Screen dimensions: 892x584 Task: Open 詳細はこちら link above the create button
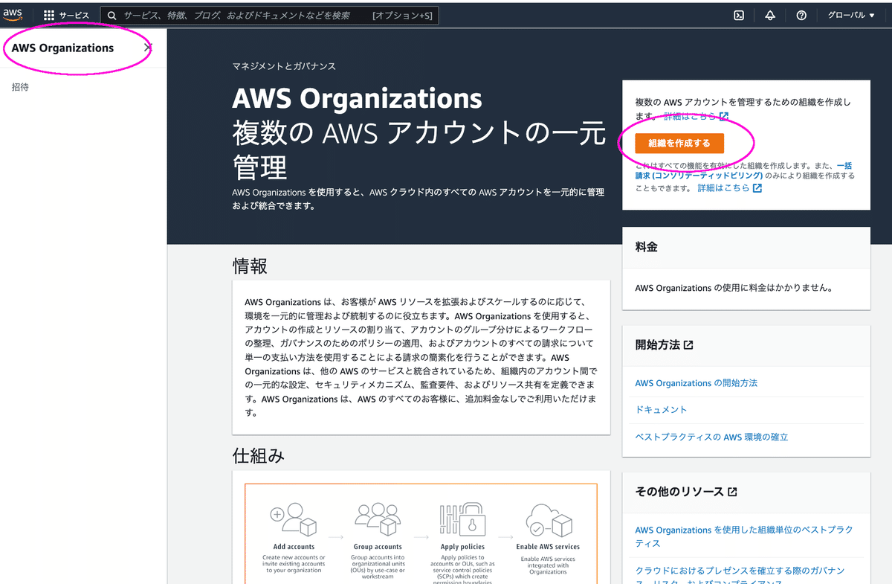point(697,116)
